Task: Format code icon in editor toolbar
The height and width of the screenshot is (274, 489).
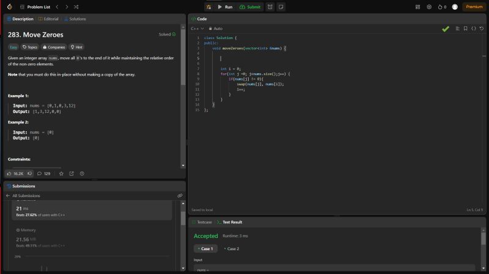Action: click(457, 29)
